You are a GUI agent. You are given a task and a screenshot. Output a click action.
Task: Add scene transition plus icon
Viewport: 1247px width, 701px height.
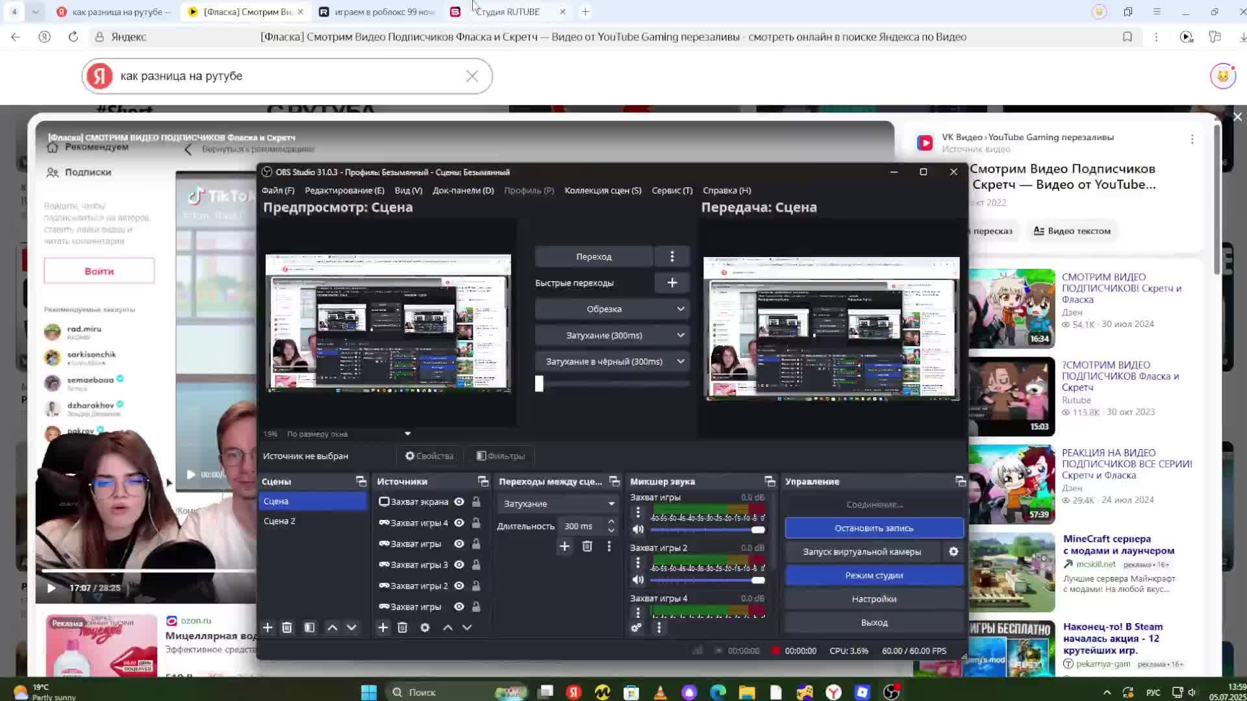(x=564, y=547)
